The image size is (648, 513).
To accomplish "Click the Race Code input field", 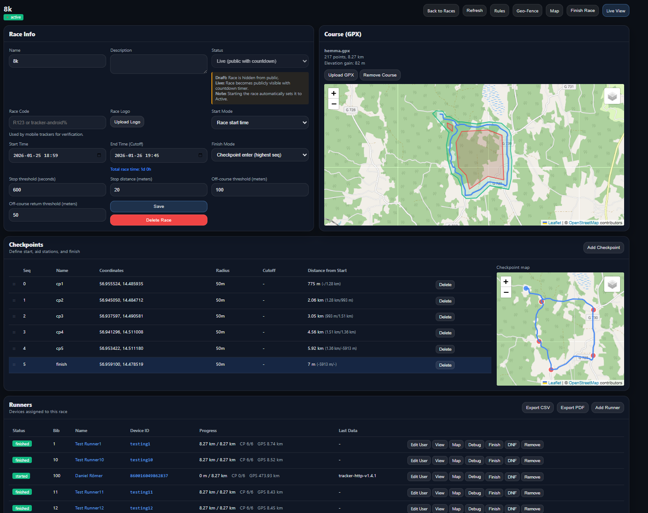I will pyautogui.click(x=57, y=123).
